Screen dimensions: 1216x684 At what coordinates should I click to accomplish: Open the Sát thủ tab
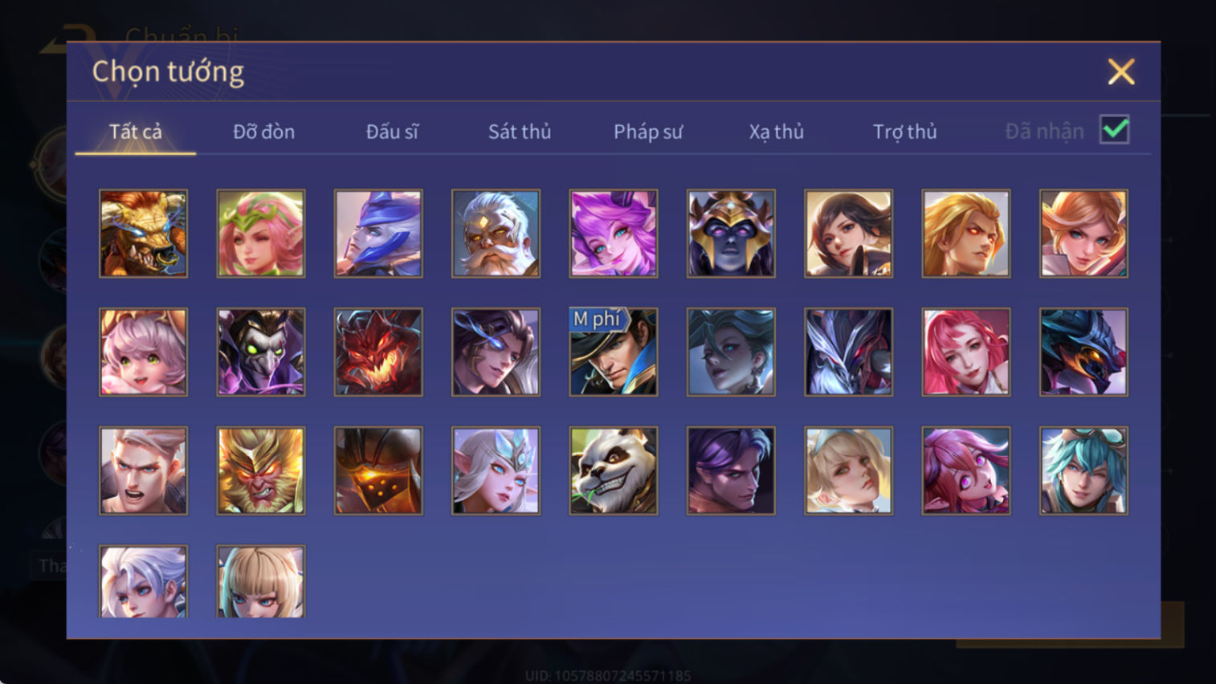click(520, 132)
